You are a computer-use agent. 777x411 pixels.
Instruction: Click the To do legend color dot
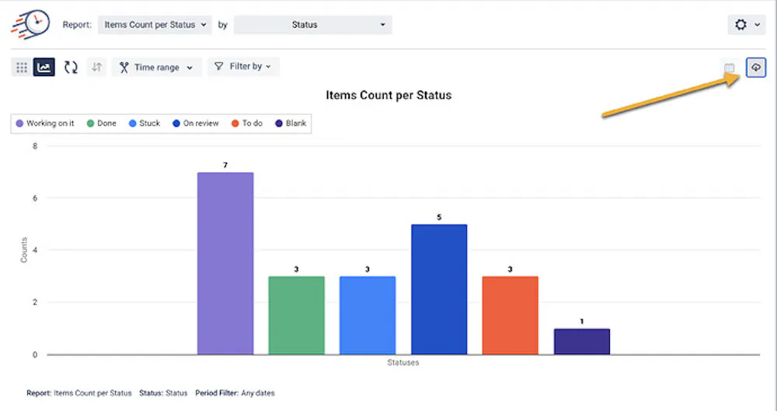pos(235,124)
